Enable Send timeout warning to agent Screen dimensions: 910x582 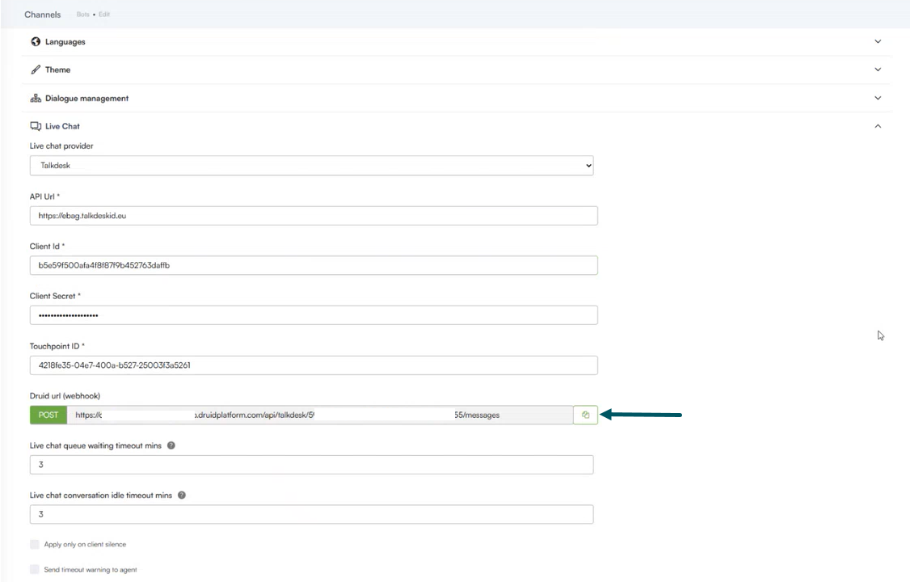[x=35, y=570]
